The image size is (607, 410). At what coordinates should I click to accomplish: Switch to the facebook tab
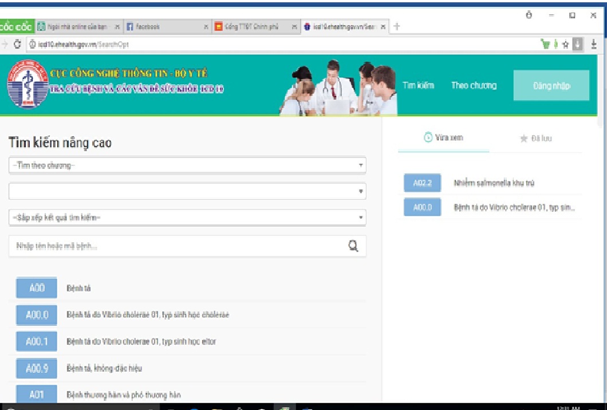[x=168, y=27]
